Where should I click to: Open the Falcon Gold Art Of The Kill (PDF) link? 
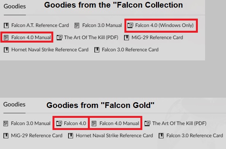[x=179, y=124]
